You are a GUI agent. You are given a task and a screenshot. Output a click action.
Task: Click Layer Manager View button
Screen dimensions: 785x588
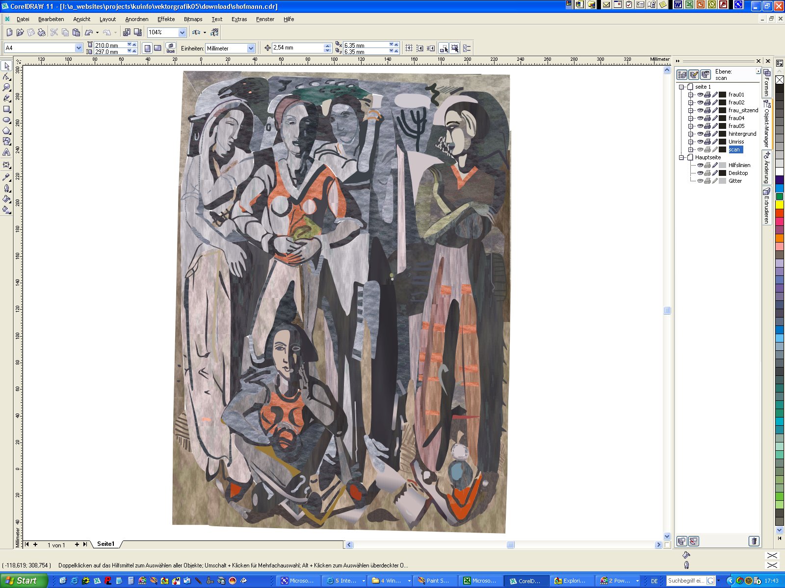pos(706,74)
